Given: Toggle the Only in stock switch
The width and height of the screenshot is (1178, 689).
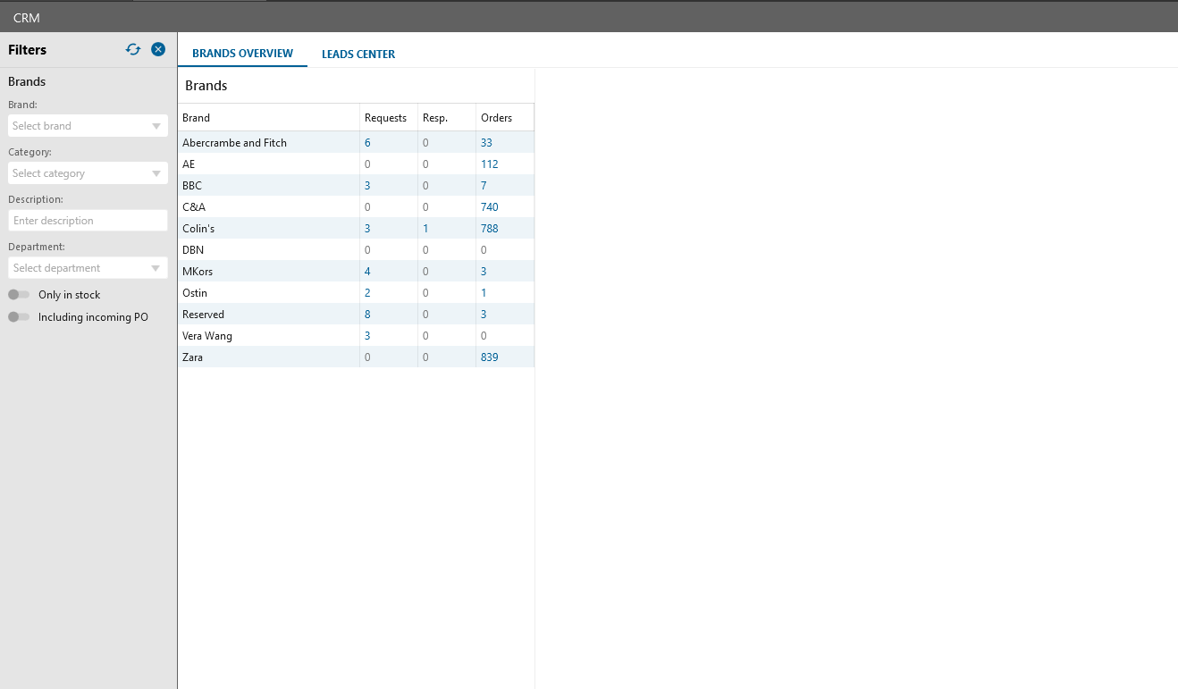Looking at the screenshot, I should coord(19,295).
